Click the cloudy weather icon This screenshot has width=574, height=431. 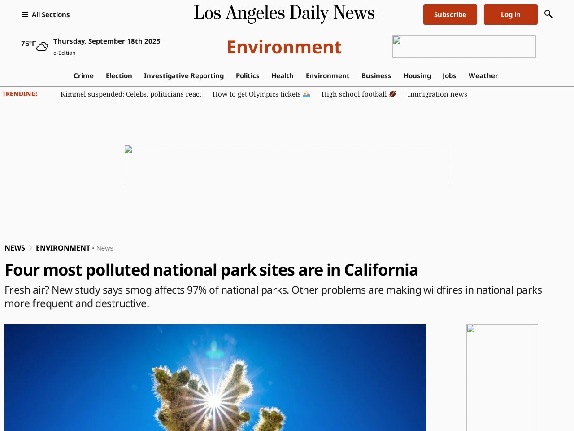[x=42, y=46]
